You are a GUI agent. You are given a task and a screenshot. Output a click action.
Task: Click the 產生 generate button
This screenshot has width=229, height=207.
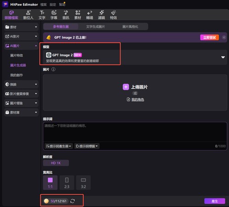[x=215, y=201]
